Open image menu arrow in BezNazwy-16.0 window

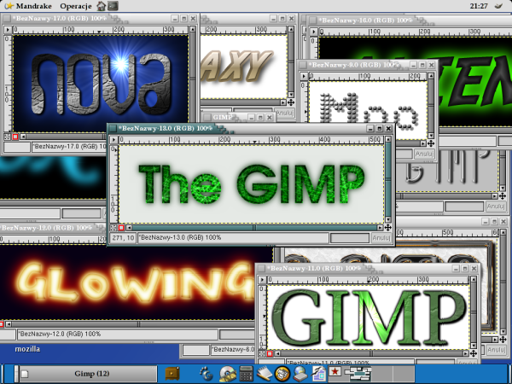tap(313, 32)
